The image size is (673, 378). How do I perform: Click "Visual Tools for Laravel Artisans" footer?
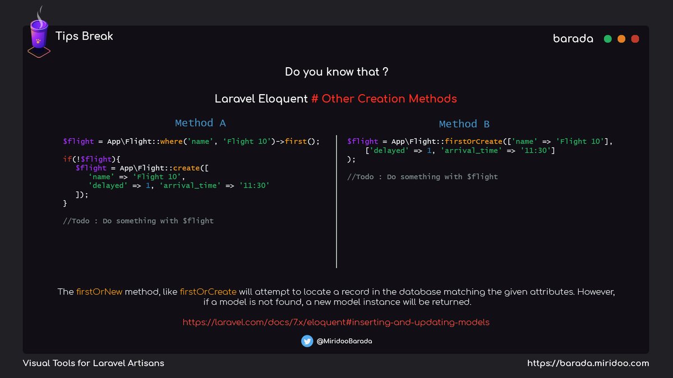94,363
